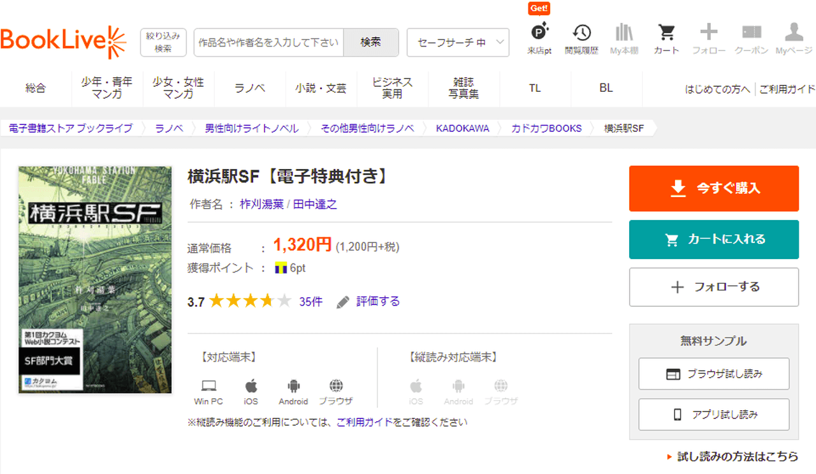Toggle the 絞り込み検索 filter button

[163, 42]
